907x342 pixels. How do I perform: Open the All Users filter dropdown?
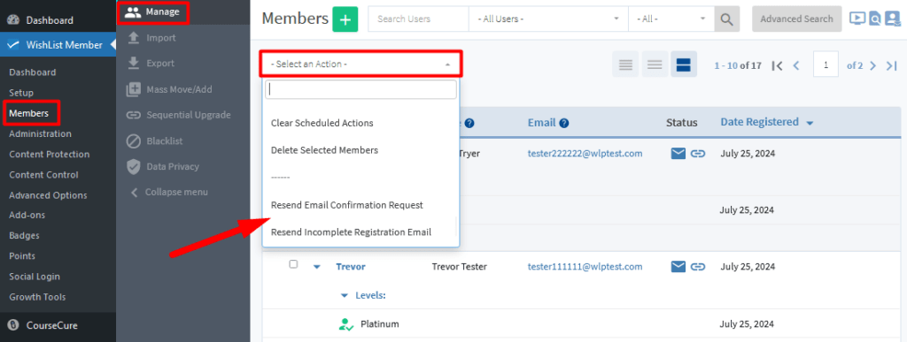click(x=547, y=19)
